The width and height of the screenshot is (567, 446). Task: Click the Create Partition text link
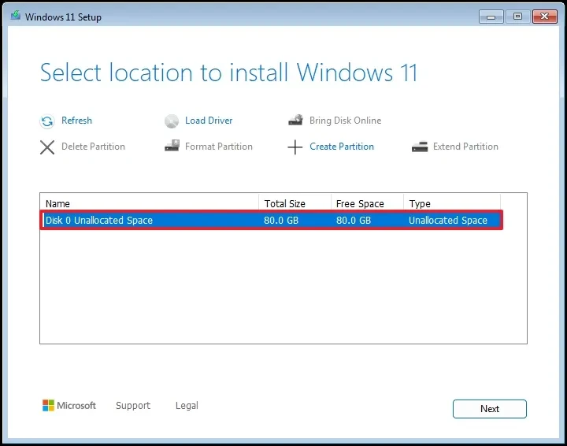(342, 147)
